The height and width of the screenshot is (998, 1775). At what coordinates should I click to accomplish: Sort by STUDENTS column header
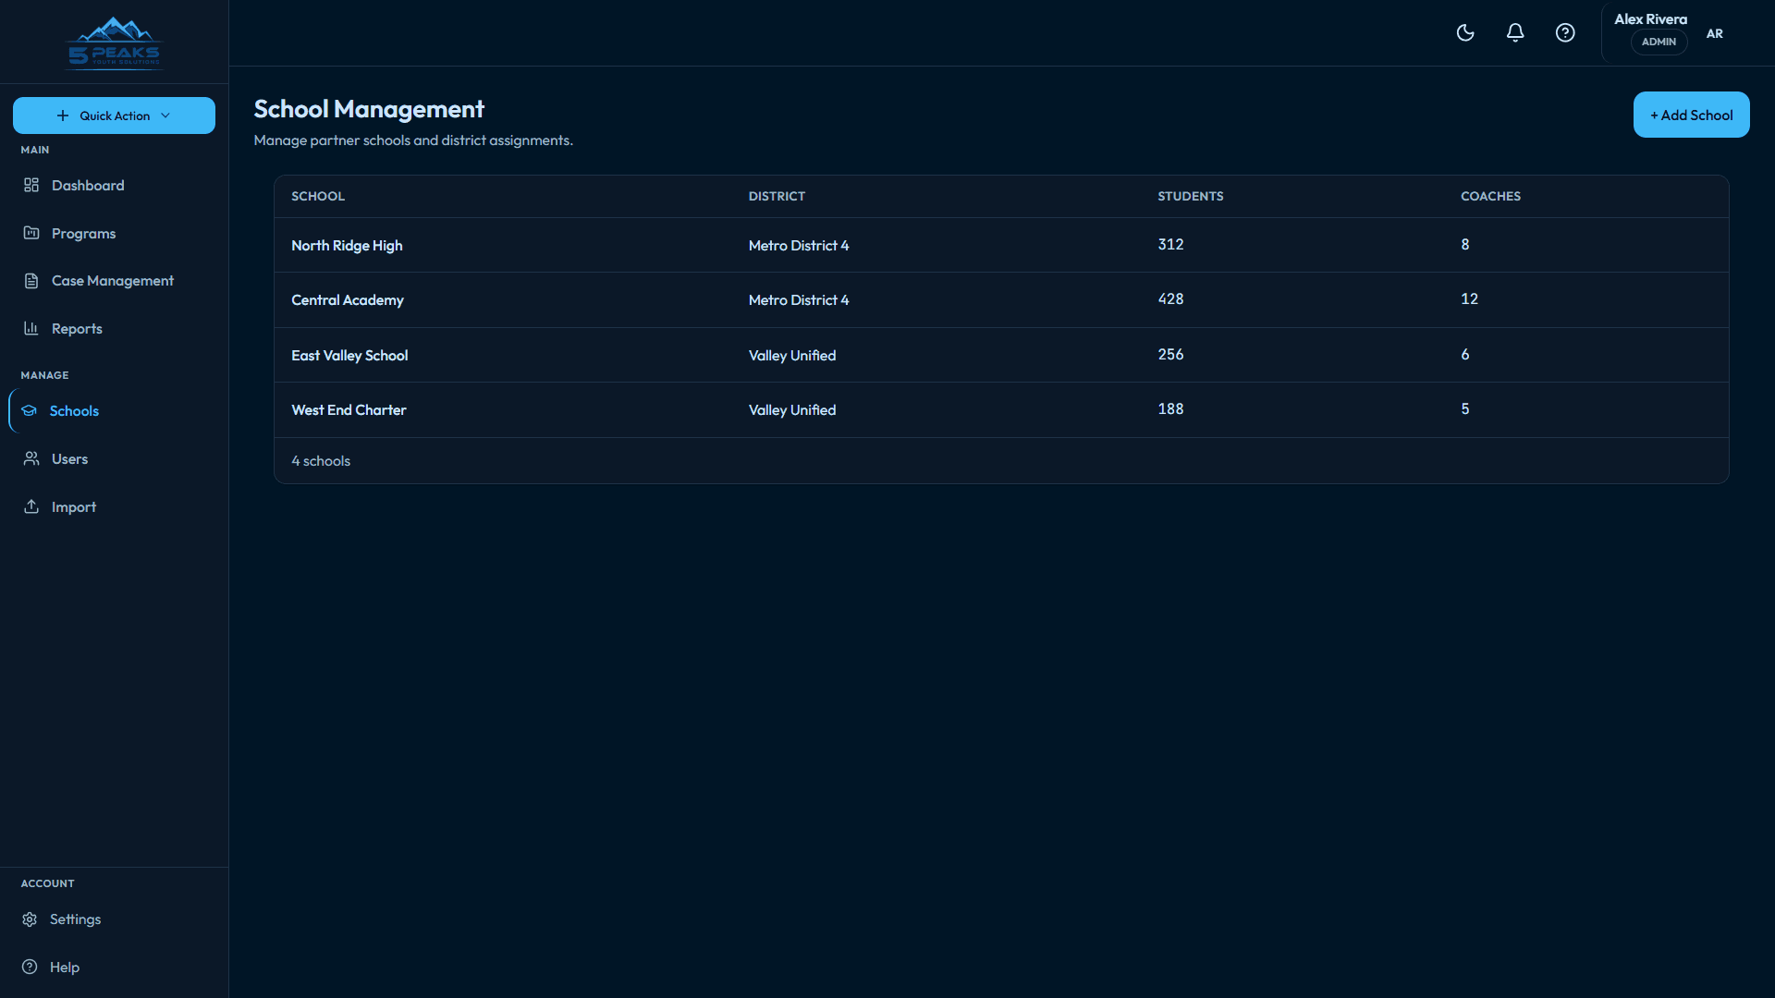[x=1191, y=196]
